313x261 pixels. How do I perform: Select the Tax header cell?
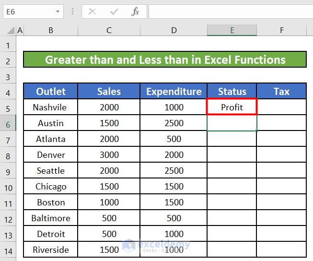click(x=281, y=92)
